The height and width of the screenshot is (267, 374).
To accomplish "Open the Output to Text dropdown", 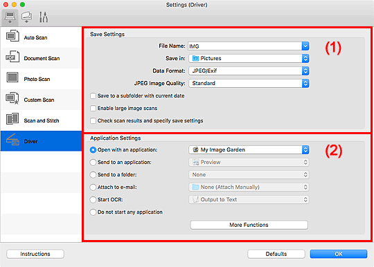I will (x=249, y=199).
